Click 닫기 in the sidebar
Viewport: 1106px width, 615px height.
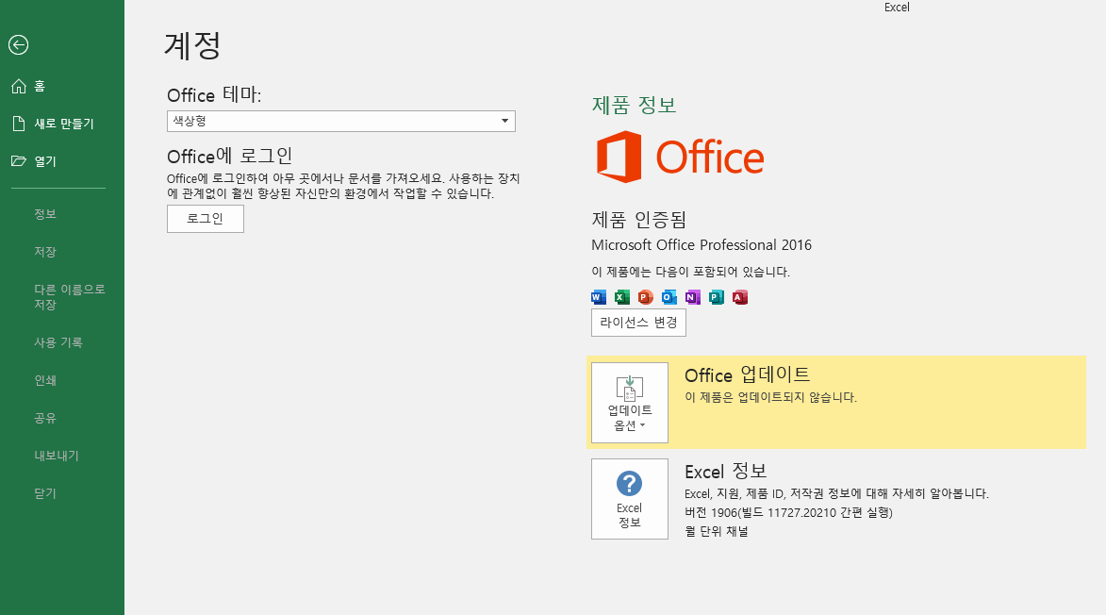click(45, 493)
